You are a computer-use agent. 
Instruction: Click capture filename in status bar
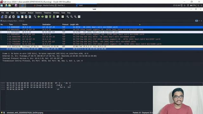[x=25, y=113]
